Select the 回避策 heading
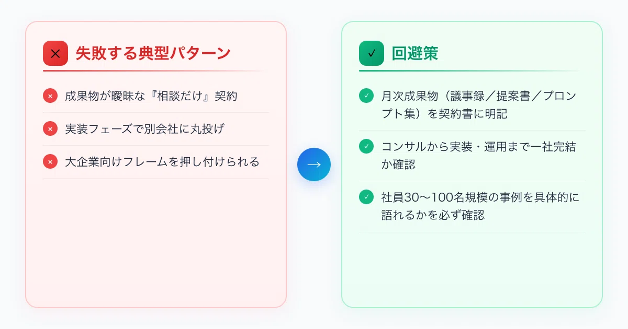The width and height of the screenshot is (628, 329). (x=414, y=53)
